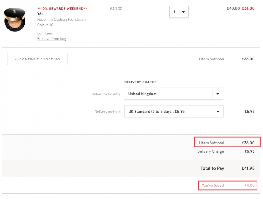Click the quantity dropdown arrow icon
This screenshot has height=199, width=263.
click(183, 12)
